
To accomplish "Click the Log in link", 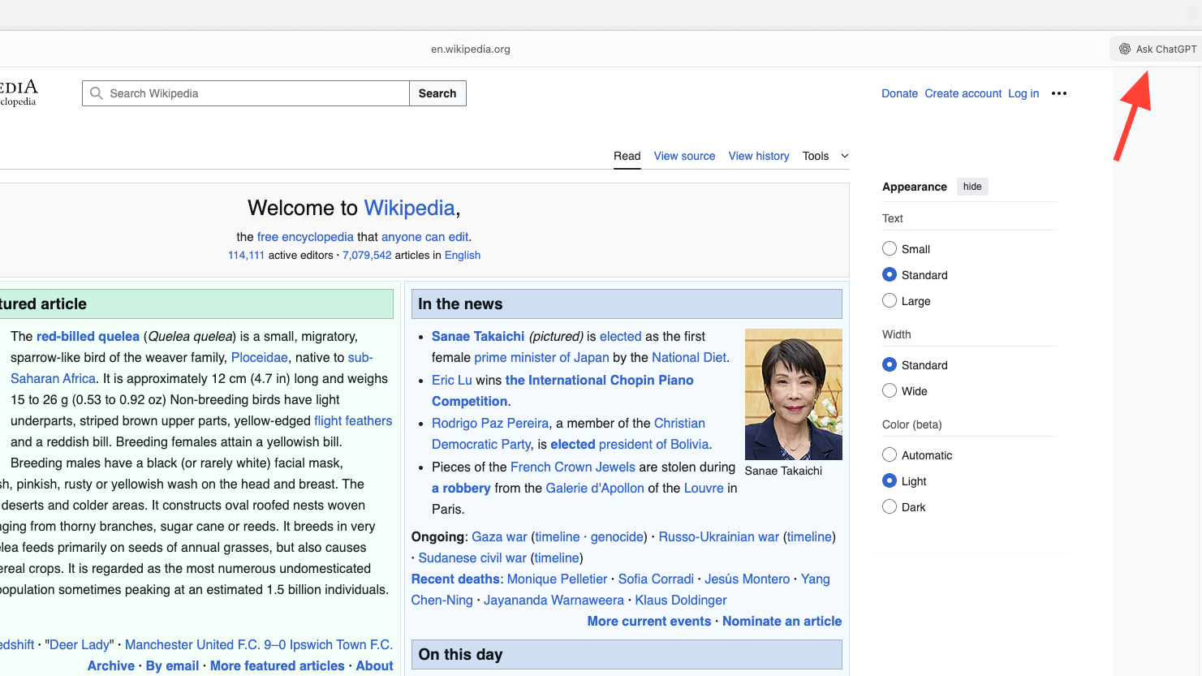I will (1023, 93).
